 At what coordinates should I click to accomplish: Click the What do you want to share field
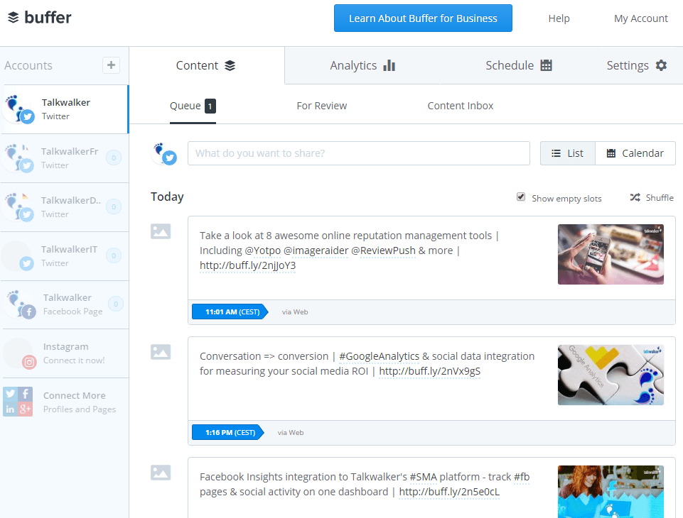coord(358,153)
